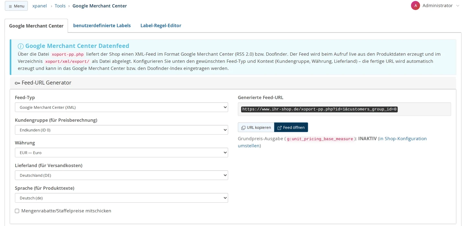This screenshot has width=466, height=226.
Task: Open the Feed-Typ dropdown
Action: pyautogui.click(x=121, y=107)
